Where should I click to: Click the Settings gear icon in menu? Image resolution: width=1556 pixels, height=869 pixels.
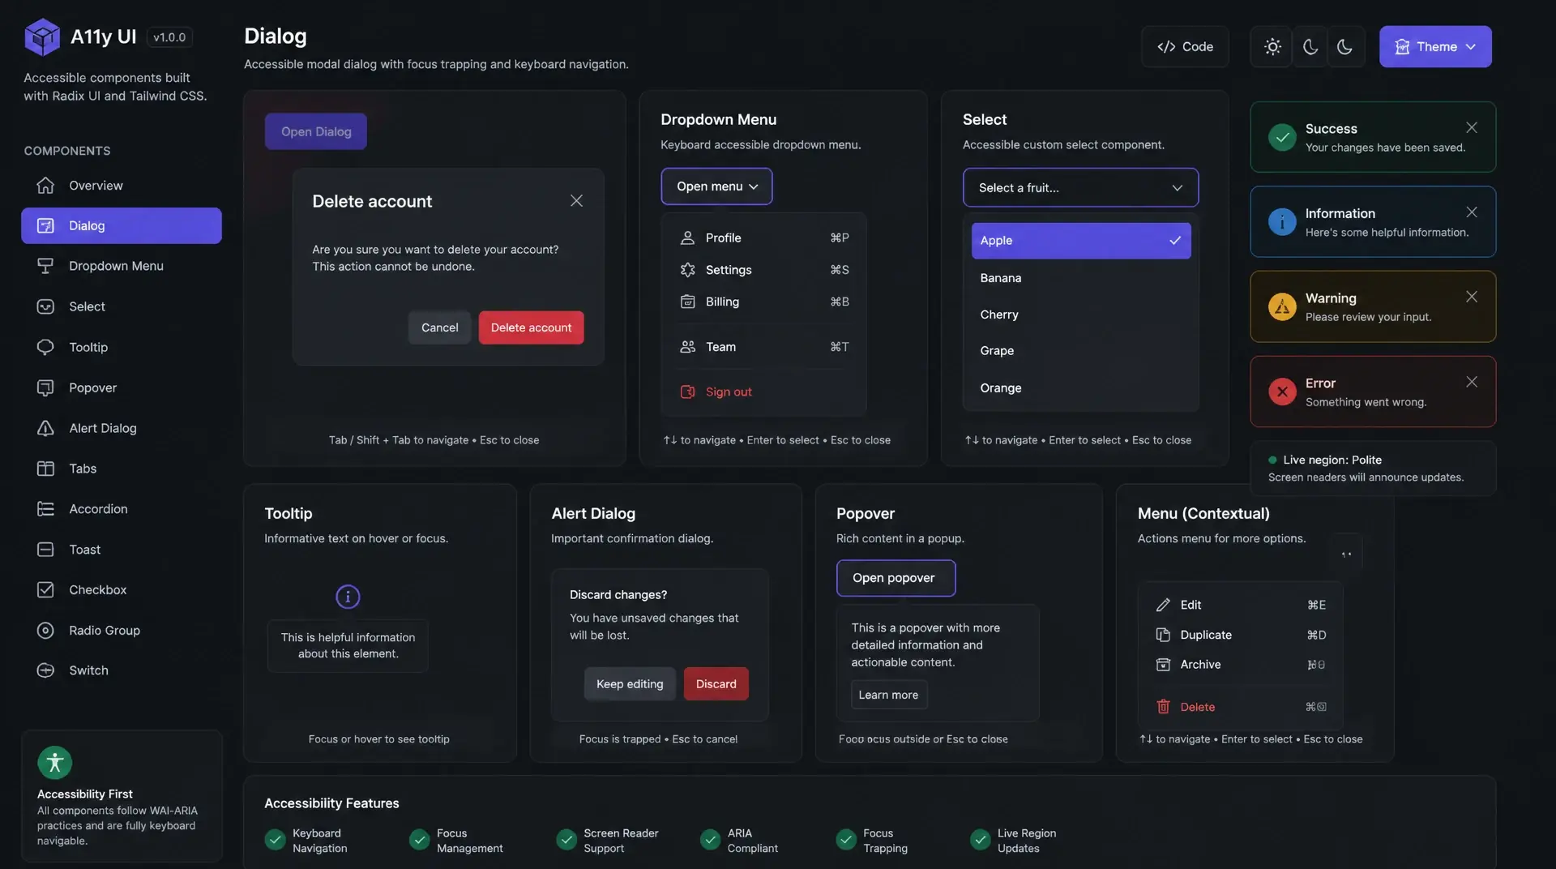point(688,270)
